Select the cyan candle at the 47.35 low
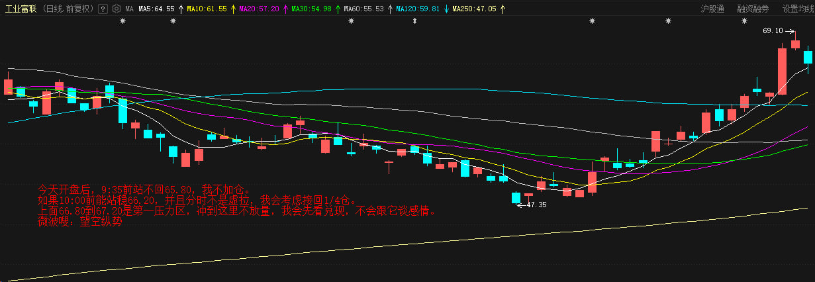 516,197
